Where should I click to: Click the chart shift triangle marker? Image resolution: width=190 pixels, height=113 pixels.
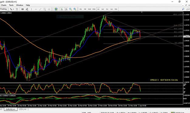point(142,12)
